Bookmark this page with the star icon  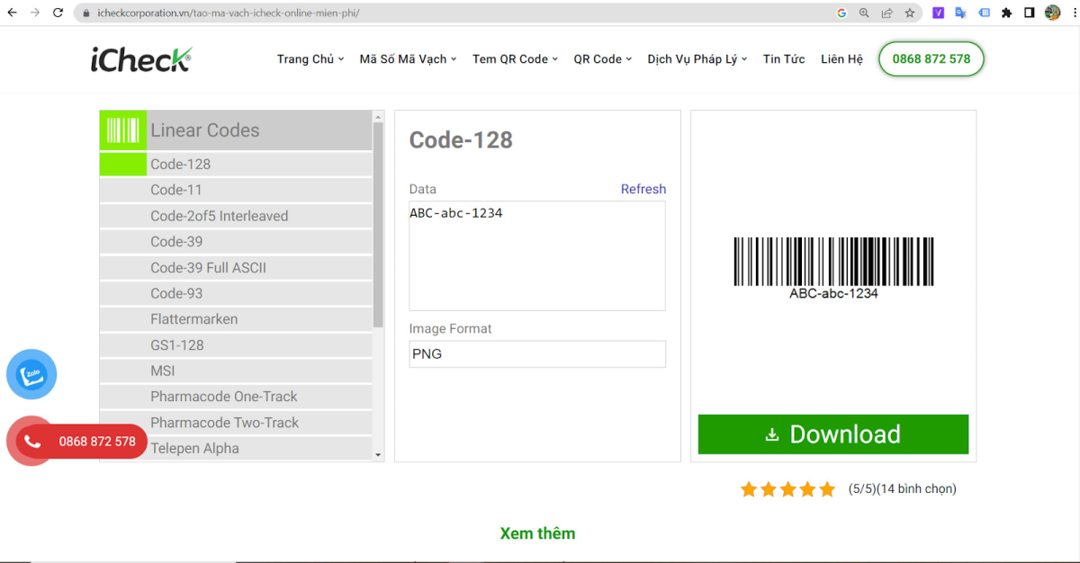point(910,13)
